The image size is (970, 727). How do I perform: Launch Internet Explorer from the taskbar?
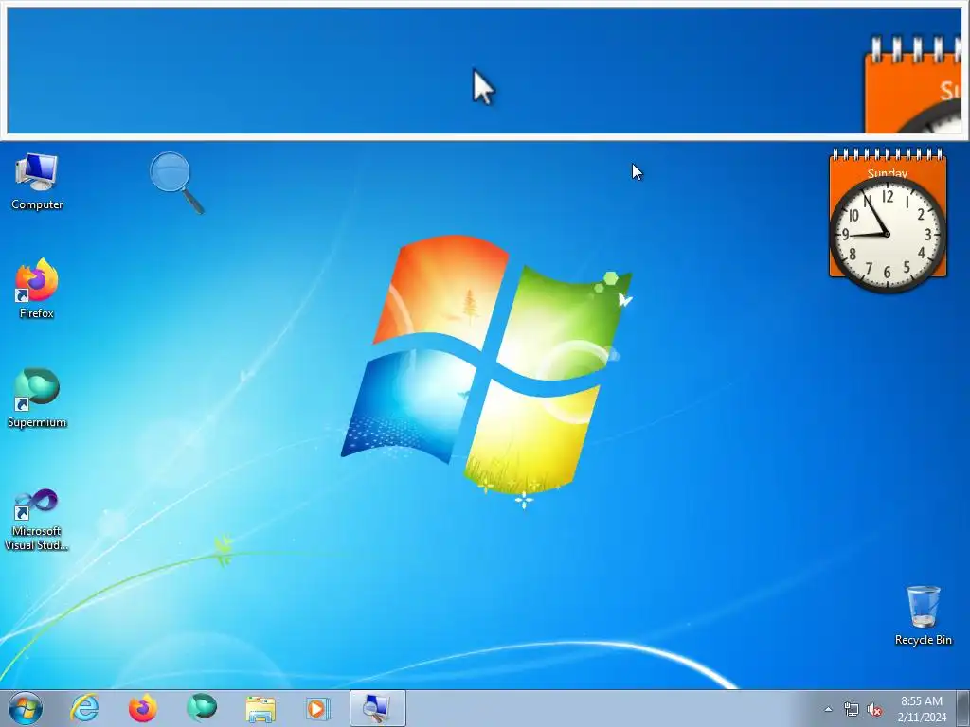[84, 708]
